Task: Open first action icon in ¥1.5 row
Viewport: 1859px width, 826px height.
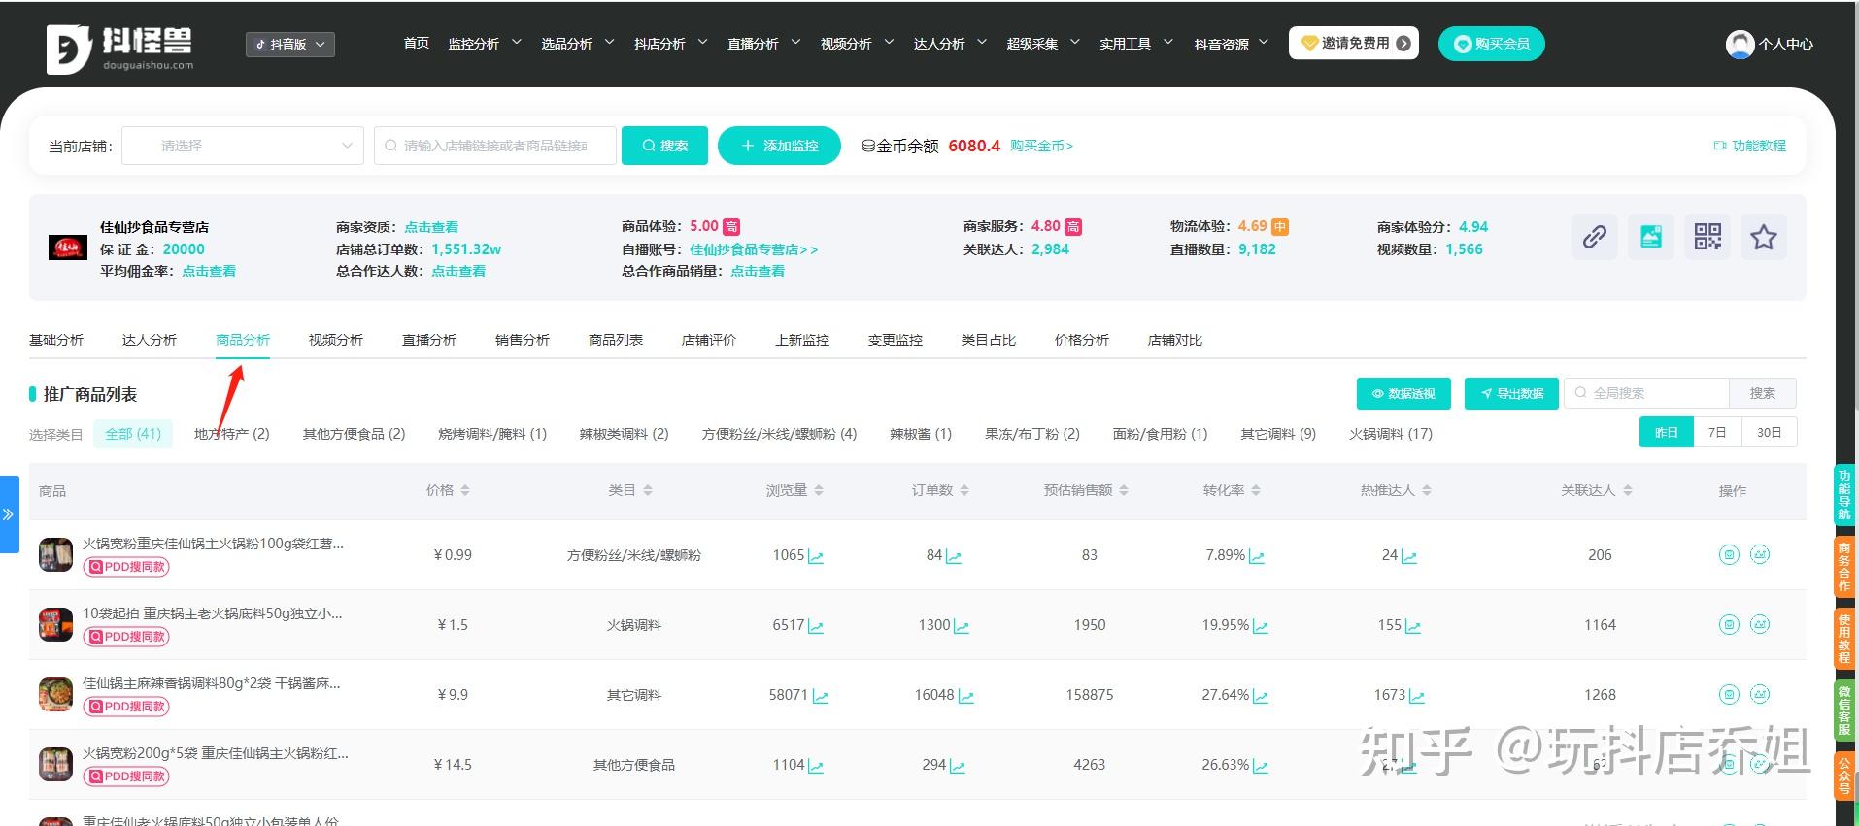Action: click(1729, 624)
